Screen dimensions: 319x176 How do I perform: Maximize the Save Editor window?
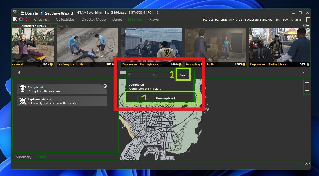click(300, 13)
